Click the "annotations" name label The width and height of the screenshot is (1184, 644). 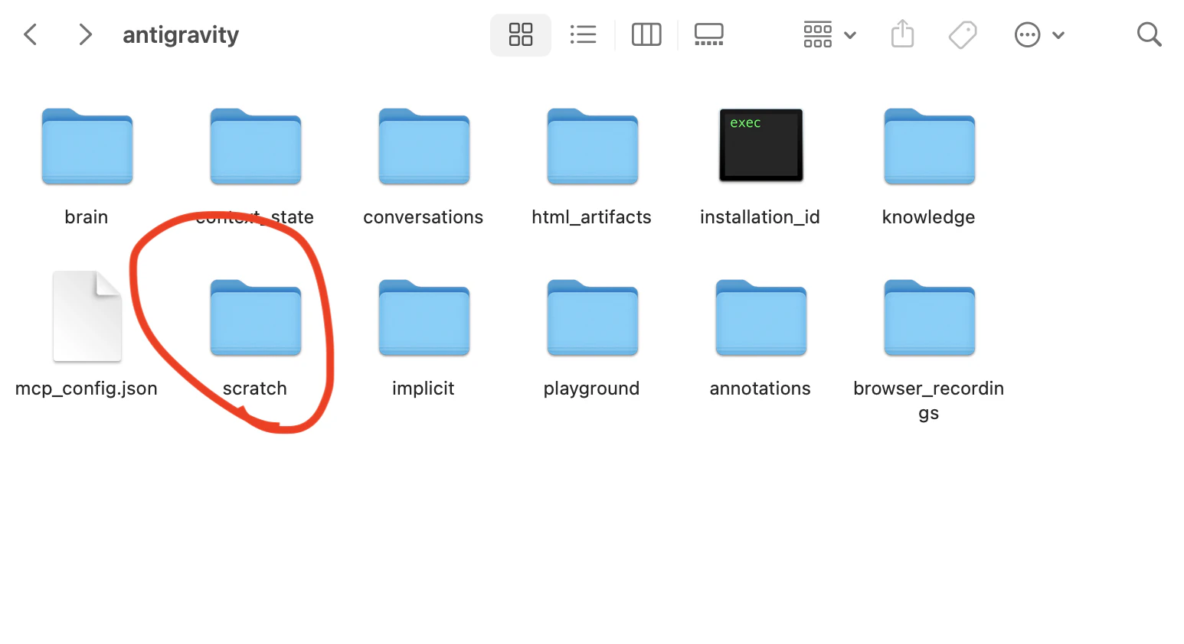point(760,389)
